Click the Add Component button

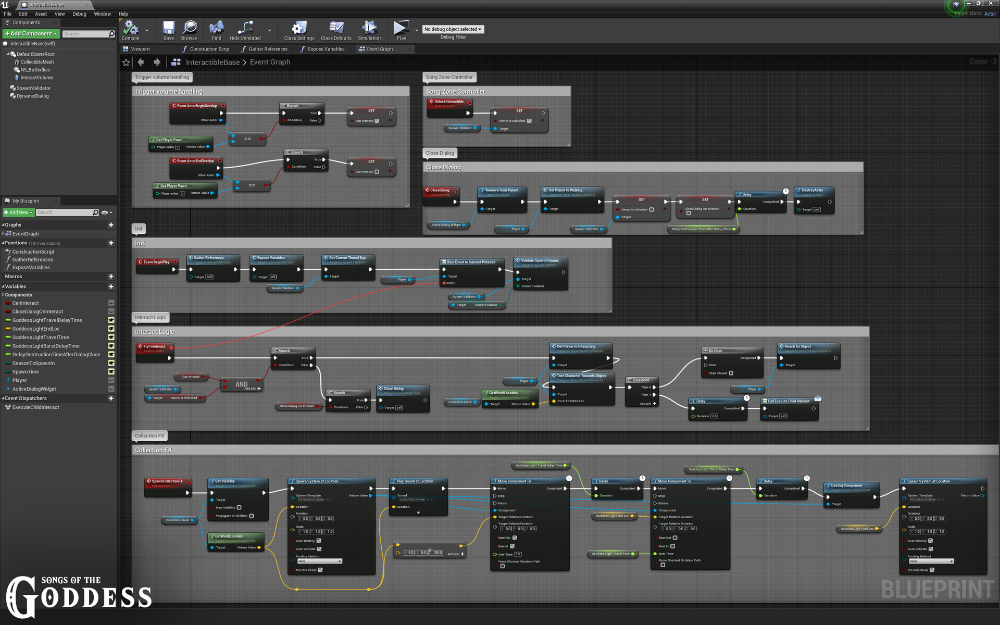[x=31, y=33]
